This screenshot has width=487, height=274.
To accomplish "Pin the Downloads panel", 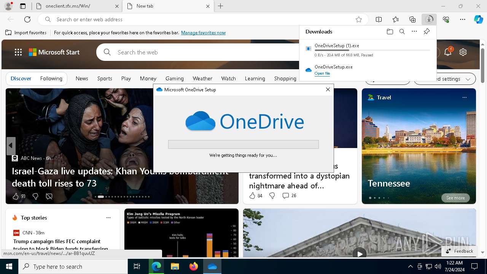I will click(x=427, y=32).
